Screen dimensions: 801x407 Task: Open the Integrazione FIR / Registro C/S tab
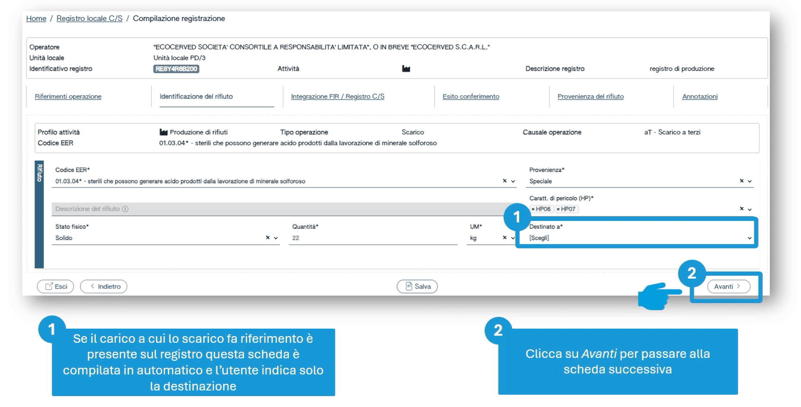pyautogui.click(x=338, y=96)
